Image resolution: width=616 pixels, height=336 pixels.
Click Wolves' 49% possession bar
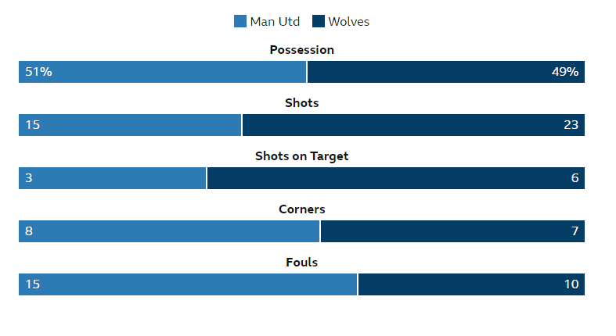(445, 72)
